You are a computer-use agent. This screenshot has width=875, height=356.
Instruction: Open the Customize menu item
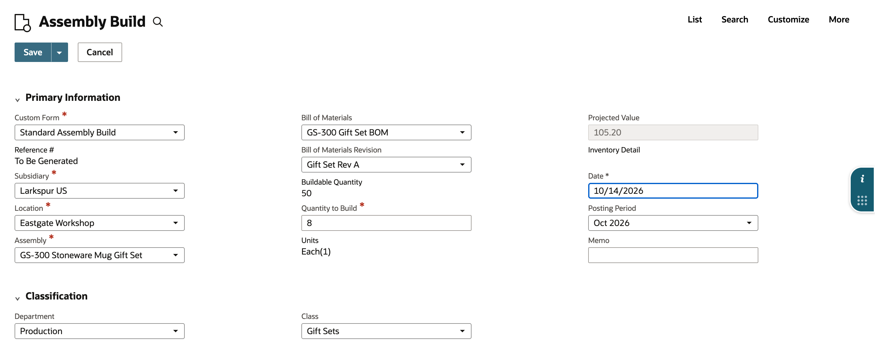788,20
